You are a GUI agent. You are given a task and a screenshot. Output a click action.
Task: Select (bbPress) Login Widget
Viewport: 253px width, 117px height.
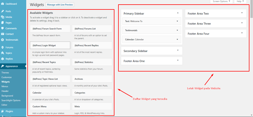click(x=50, y=45)
